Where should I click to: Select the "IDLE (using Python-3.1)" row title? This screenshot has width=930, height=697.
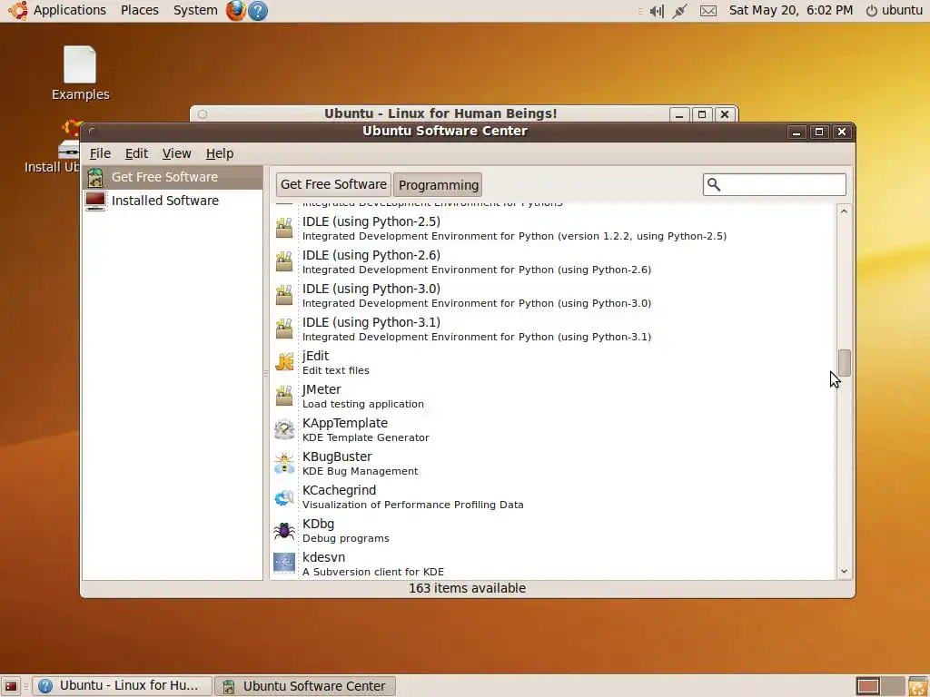coord(371,322)
